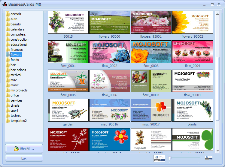Select the misc_90016 grapes template
The width and height of the screenshot is (225, 167).
[110, 110]
